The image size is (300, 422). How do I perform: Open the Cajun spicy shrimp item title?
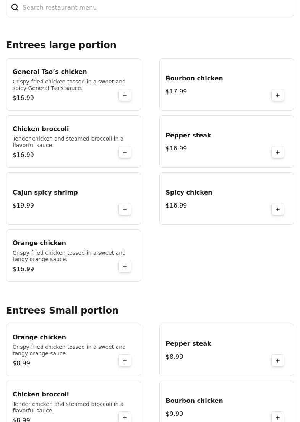coord(45,193)
